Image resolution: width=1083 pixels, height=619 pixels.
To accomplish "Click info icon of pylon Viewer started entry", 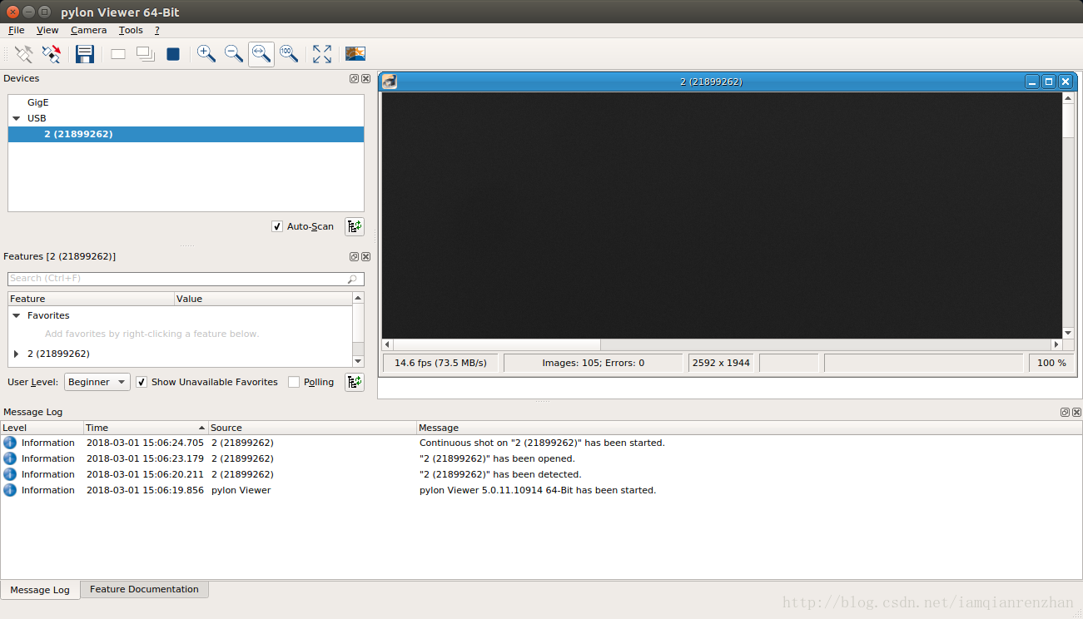I will tap(10, 490).
